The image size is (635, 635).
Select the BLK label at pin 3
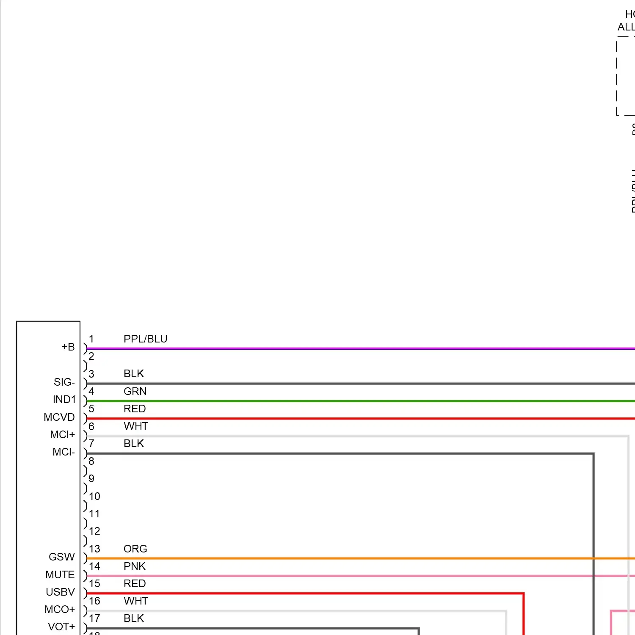coord(134,374)
